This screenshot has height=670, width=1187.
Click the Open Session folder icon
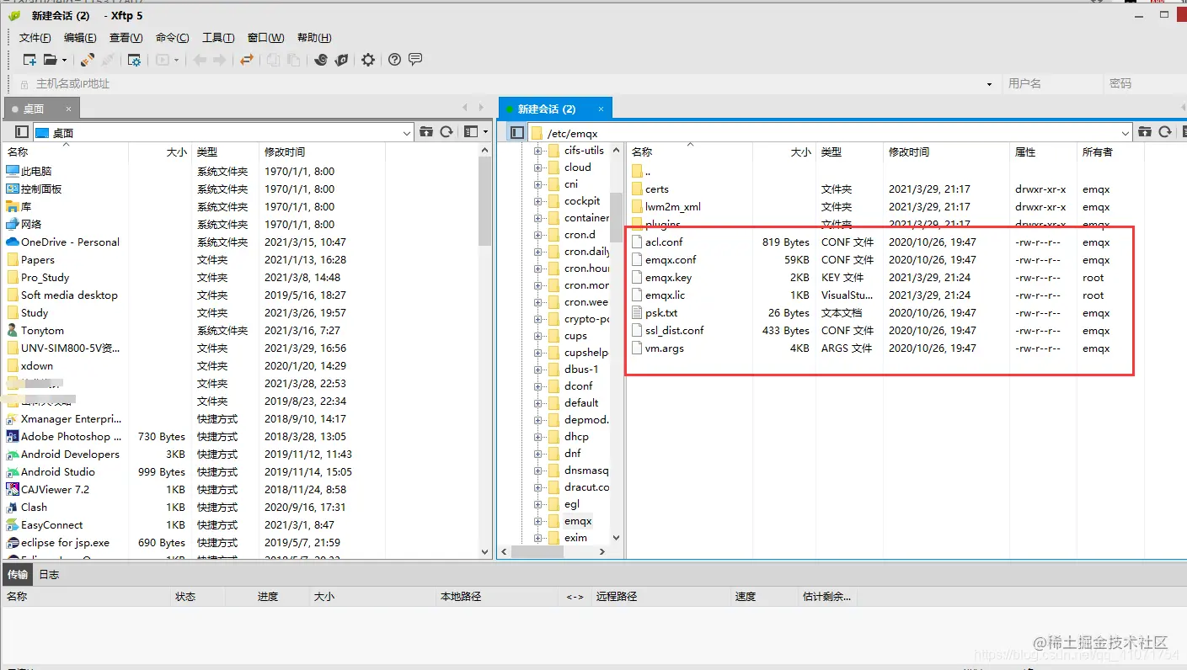click(51, 60)
